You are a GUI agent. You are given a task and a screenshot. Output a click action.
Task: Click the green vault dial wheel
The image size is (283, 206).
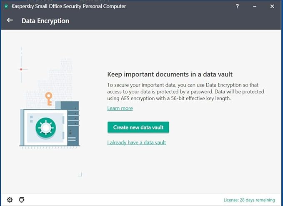coord(44,127)
